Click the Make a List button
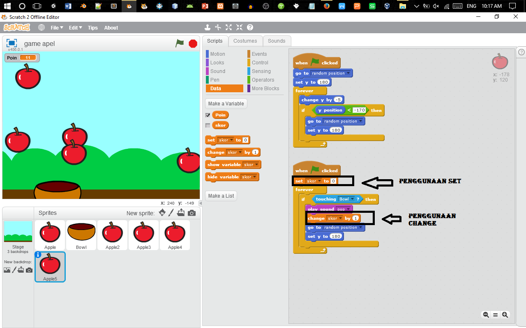The image size is (526, 328). (221, 196)
